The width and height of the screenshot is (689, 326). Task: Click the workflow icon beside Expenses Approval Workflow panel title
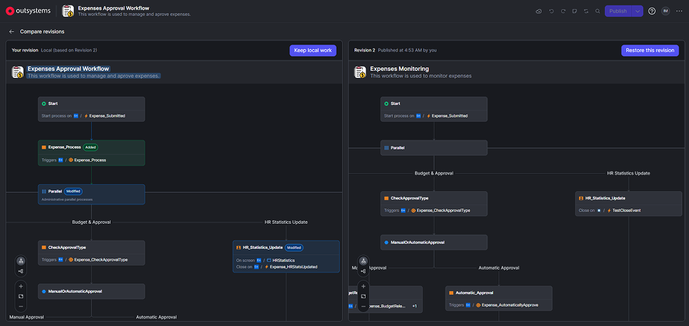pyautogui.click(x=17, y=72)
